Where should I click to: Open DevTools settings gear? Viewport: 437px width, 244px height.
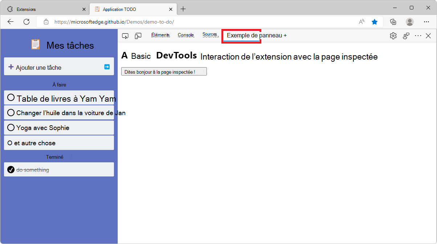coord(393,36)
